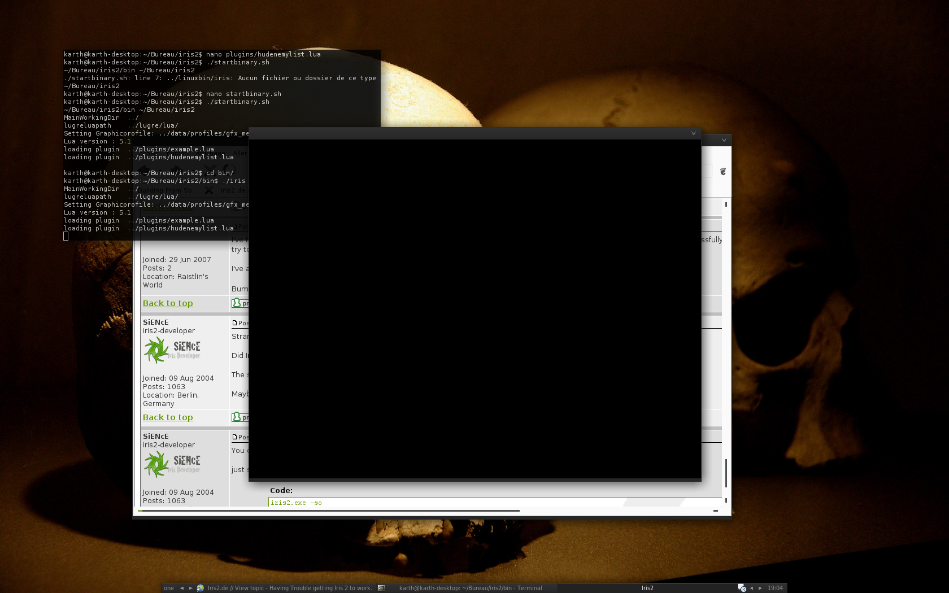
Task: Click next workspace arrow beside "one"
Action: (191, 588)
